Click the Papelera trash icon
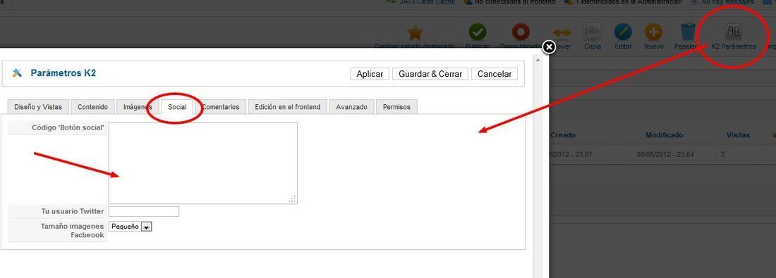776x278 pixels. pyautogui.click(x=688, y=32)
